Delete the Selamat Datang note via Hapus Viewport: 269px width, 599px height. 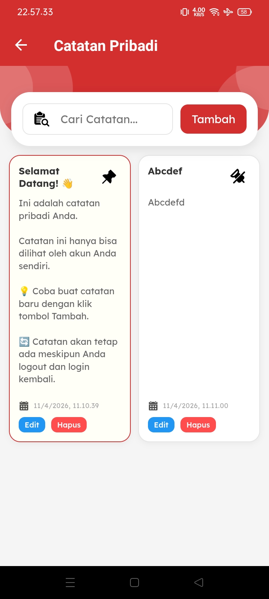pyautogui.click(x=69, y=425)
